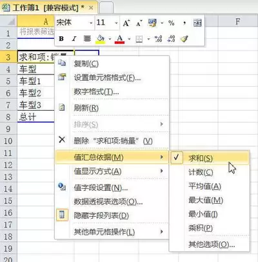Select column F header
258x262 pixels.
(237, 21)
